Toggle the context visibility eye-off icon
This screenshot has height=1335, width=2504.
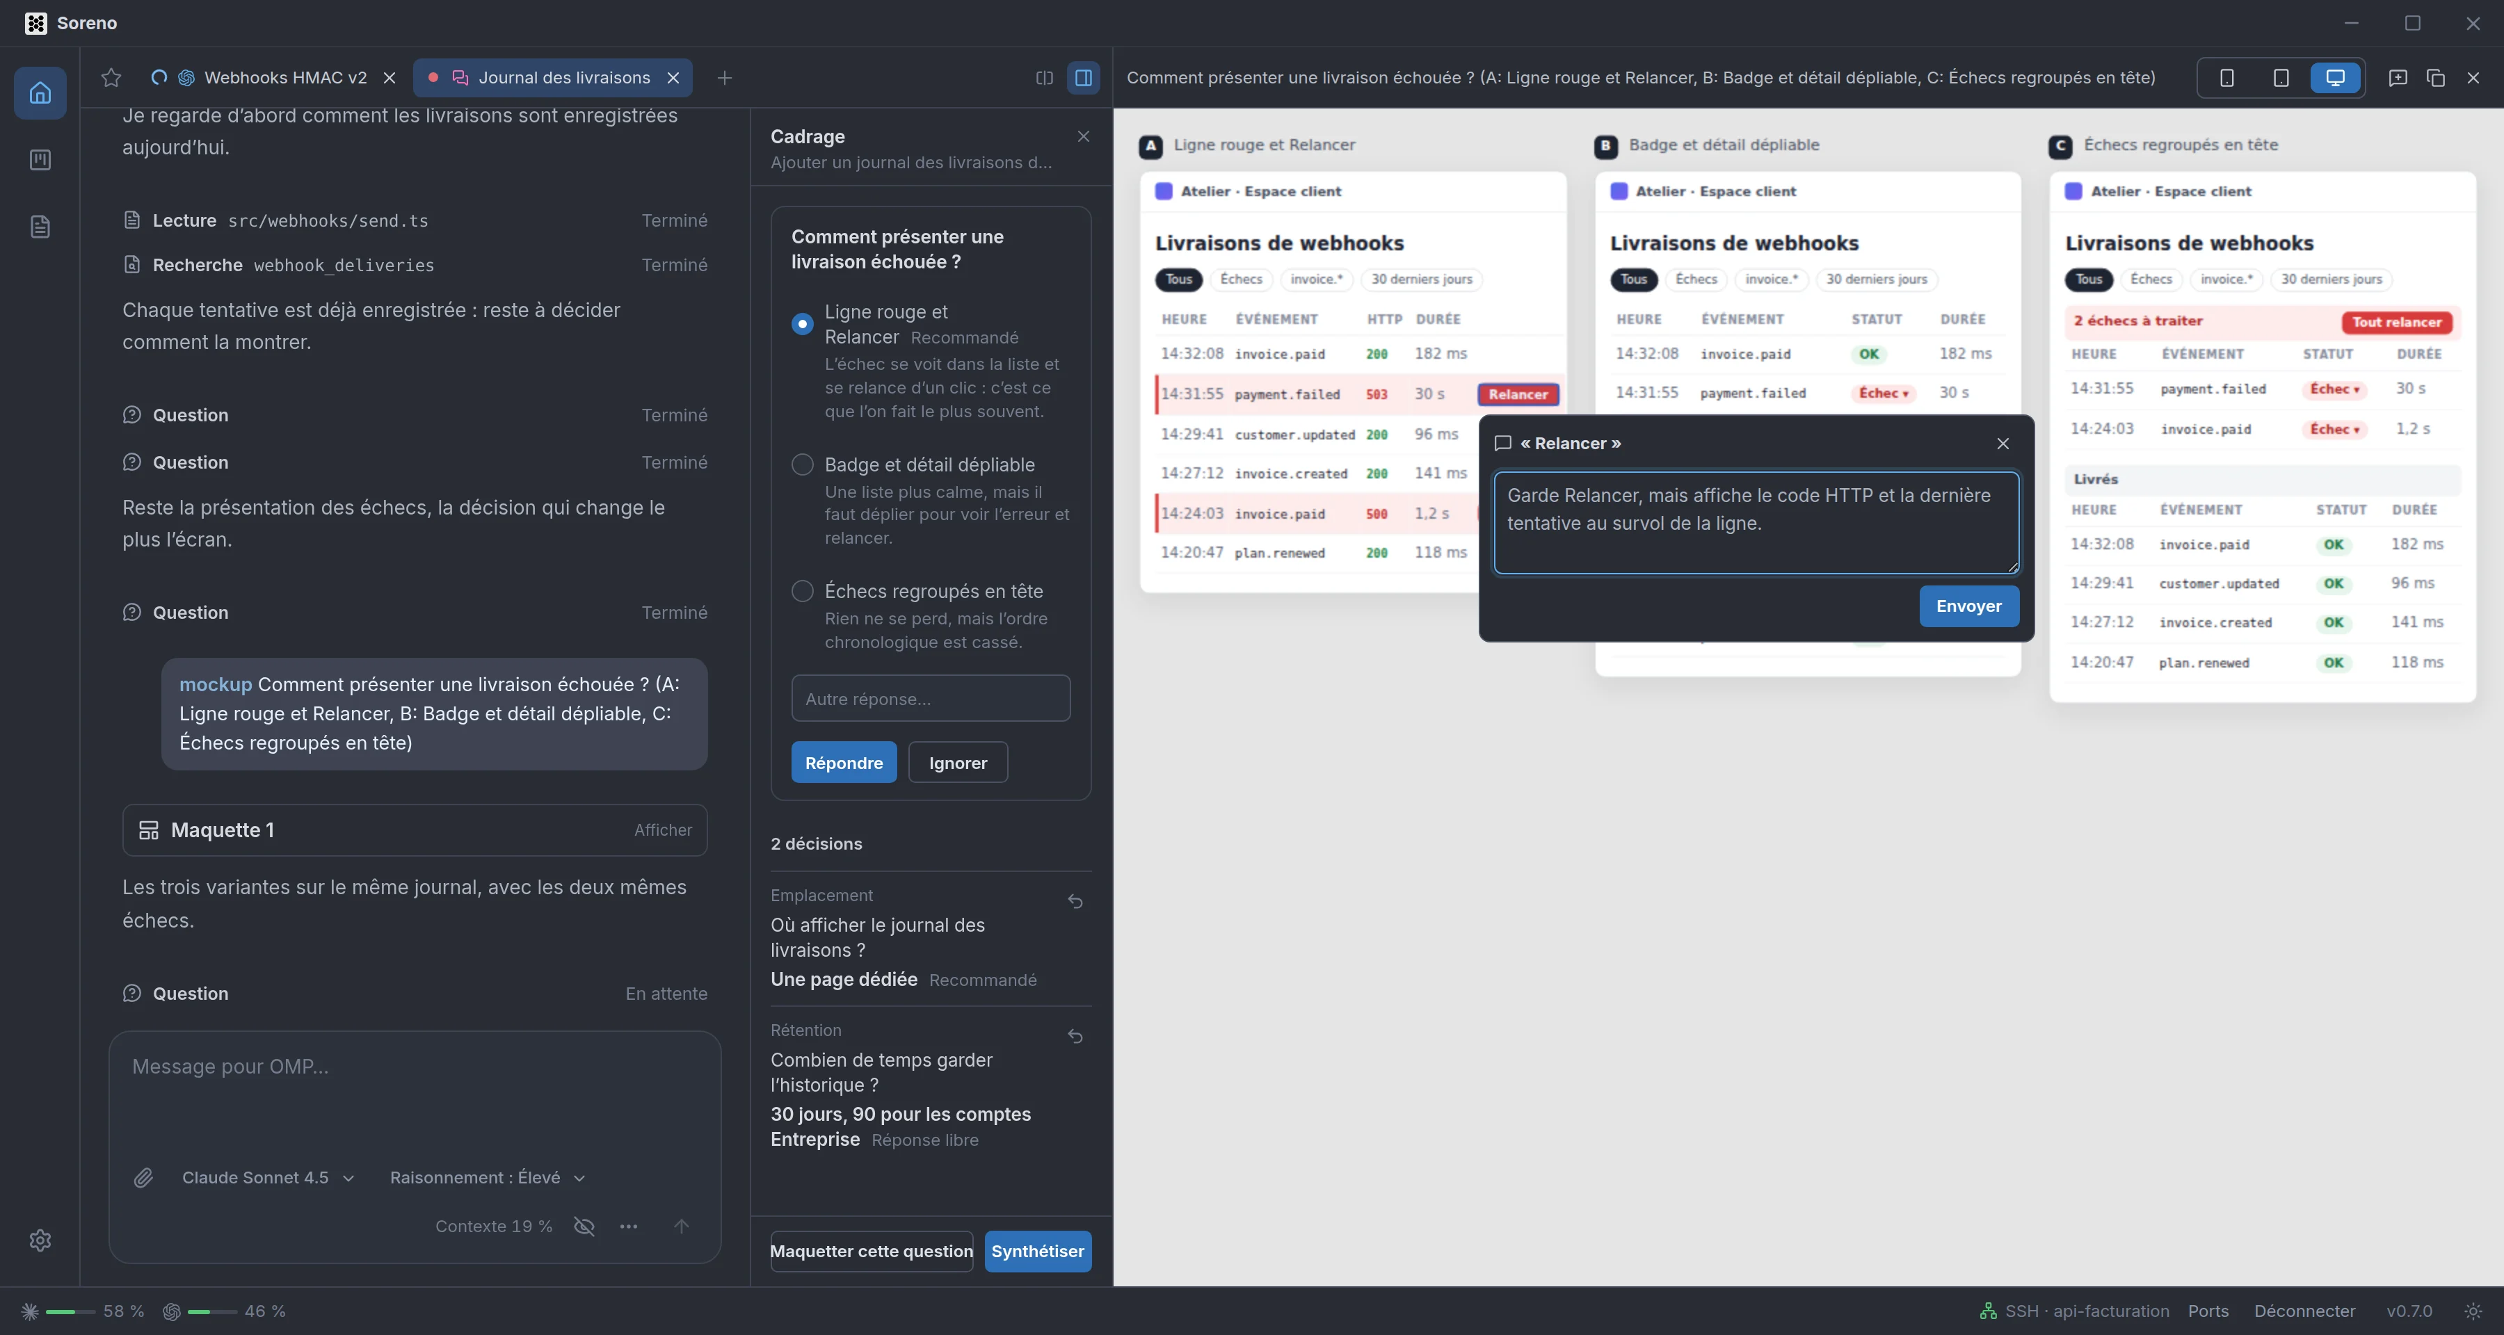point(584,1226)
